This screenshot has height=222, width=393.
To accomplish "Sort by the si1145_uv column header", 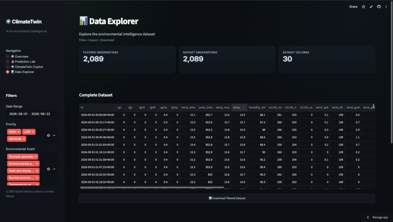I will click(306, 108).
